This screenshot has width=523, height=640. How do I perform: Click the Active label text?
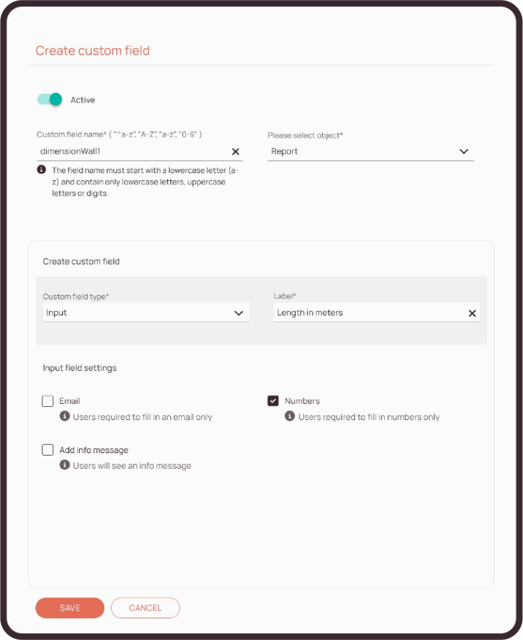pos(82,100)
